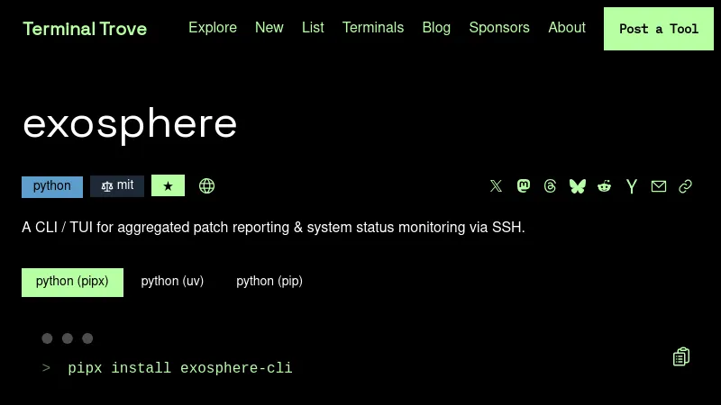
Task: Click the python language tag
Action: click(x=52, y=186)
